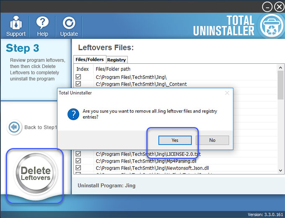The image size is (285, 218).
Task: Click No to cancel leftover removal
Action: pos(212,140)
